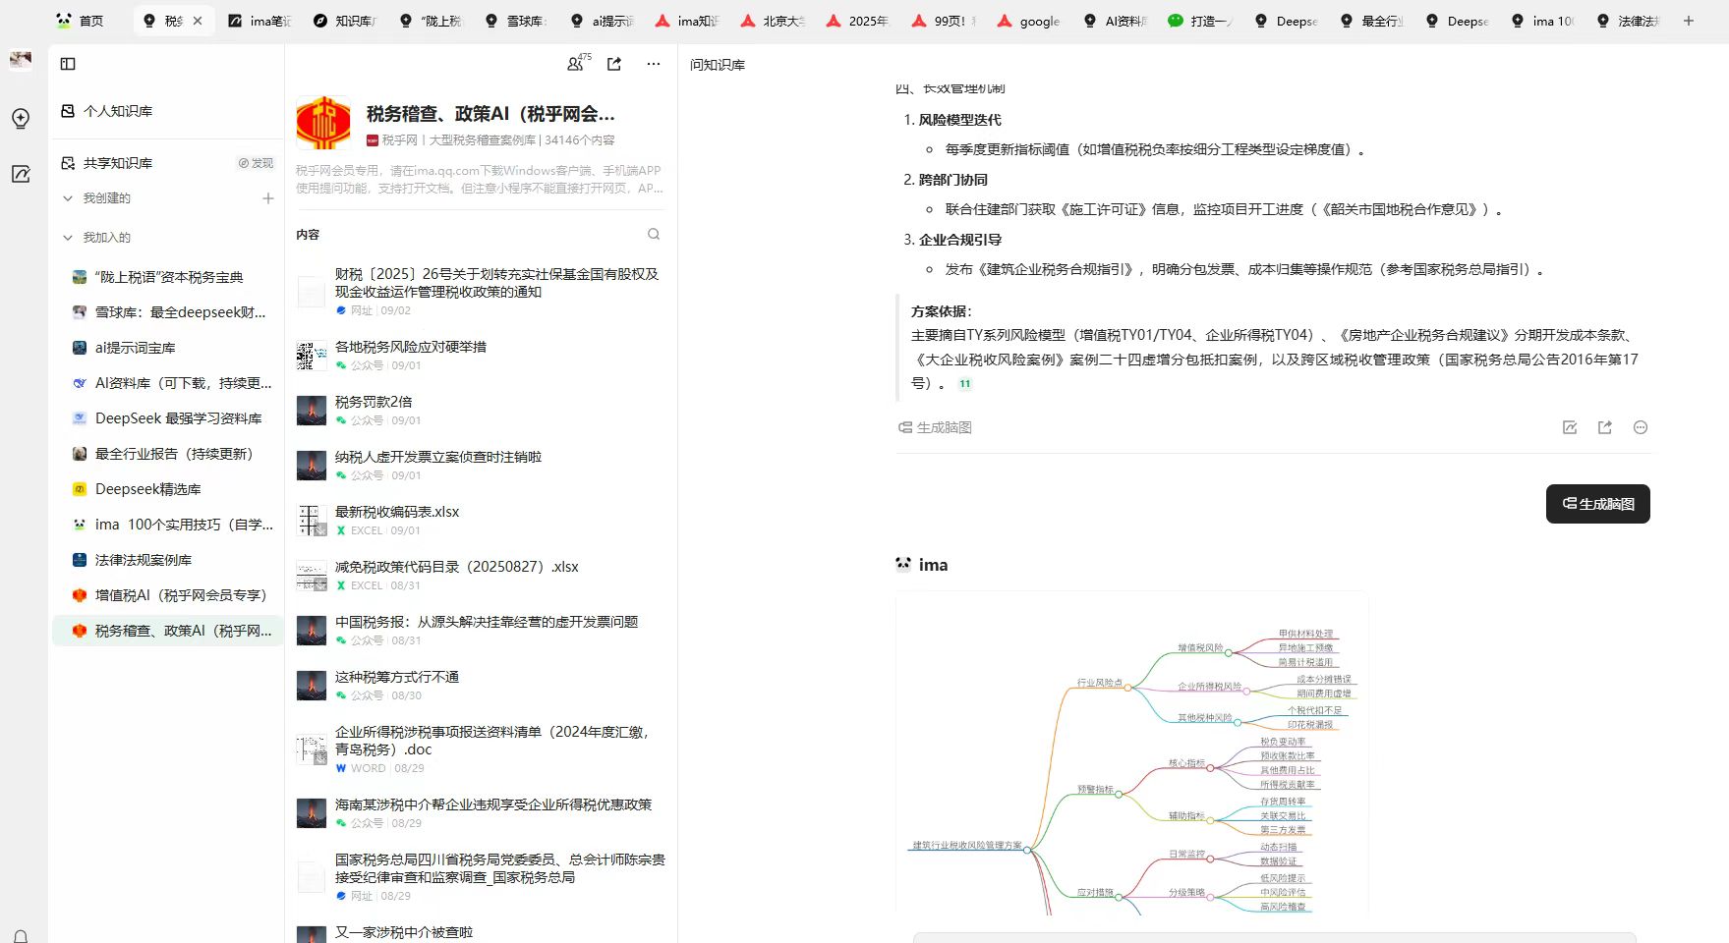The width and height of the screenshot is (1729, 943).
Task: Open the 最新税收编码表.xlsx file
Action: pyautogui.click(x=397, y=512)
